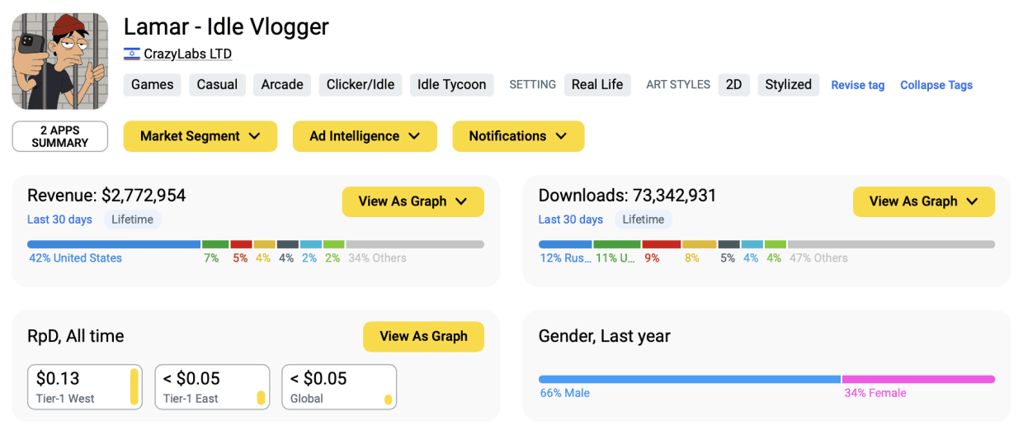The height and width of the screenshot is (440, 1023).
Task: Open Revenue View As Graph dropdown
Action: click(x=412, y=201)
